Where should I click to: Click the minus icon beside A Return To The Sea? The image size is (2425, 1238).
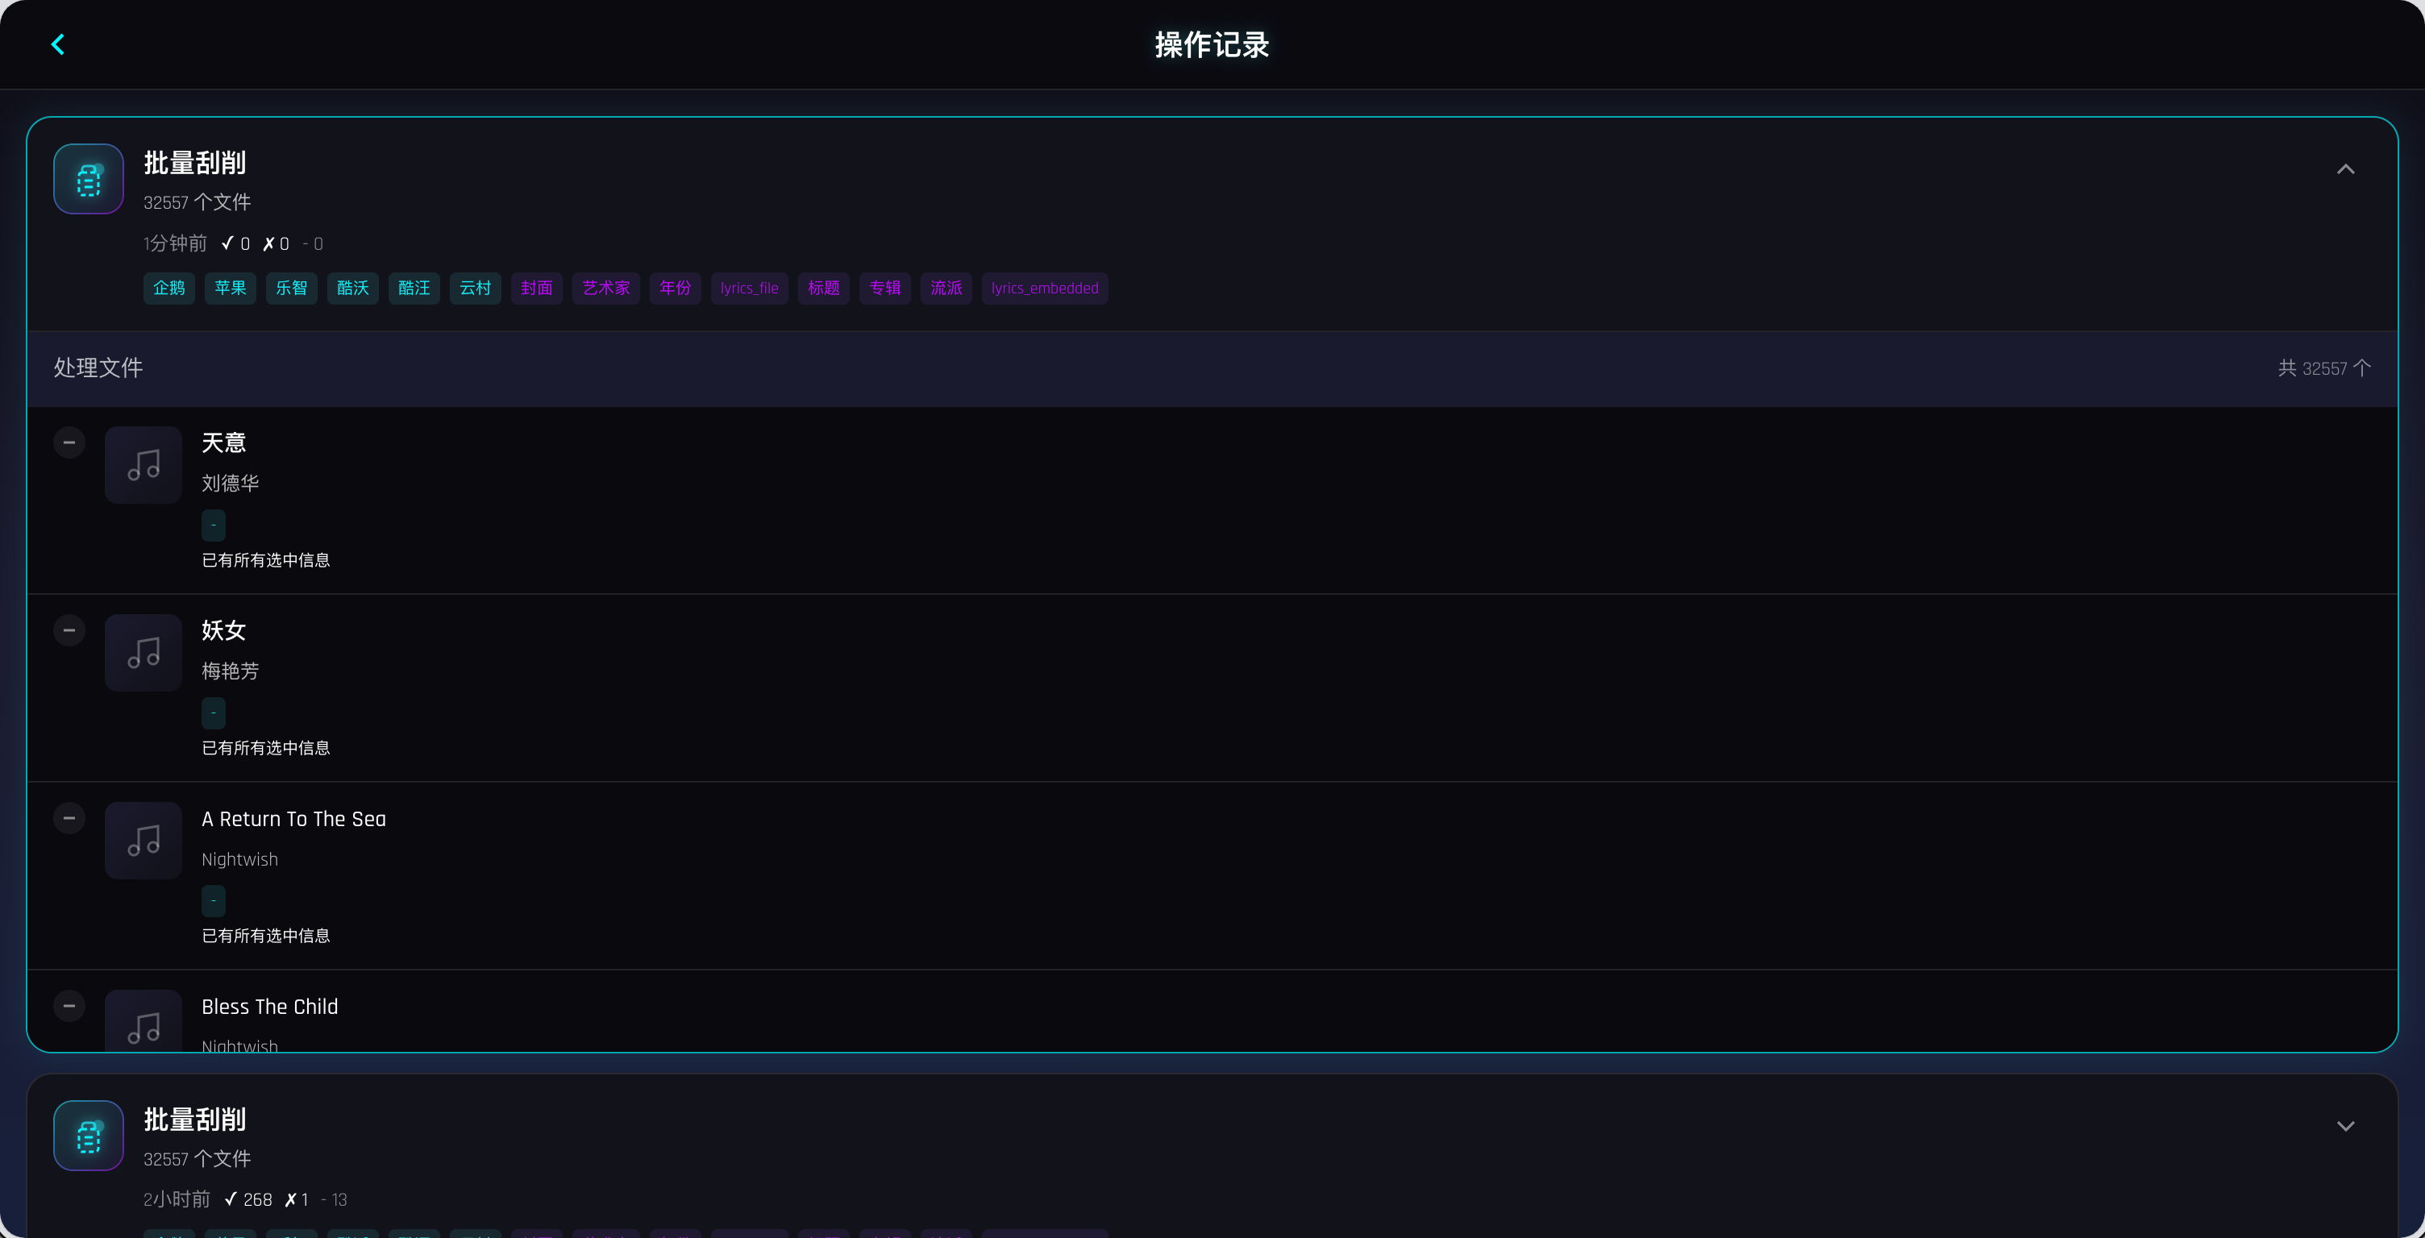tap(69, 818)
